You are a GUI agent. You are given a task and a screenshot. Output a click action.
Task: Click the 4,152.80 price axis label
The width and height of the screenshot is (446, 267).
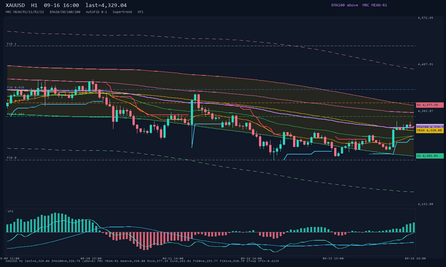click(426, 204)
